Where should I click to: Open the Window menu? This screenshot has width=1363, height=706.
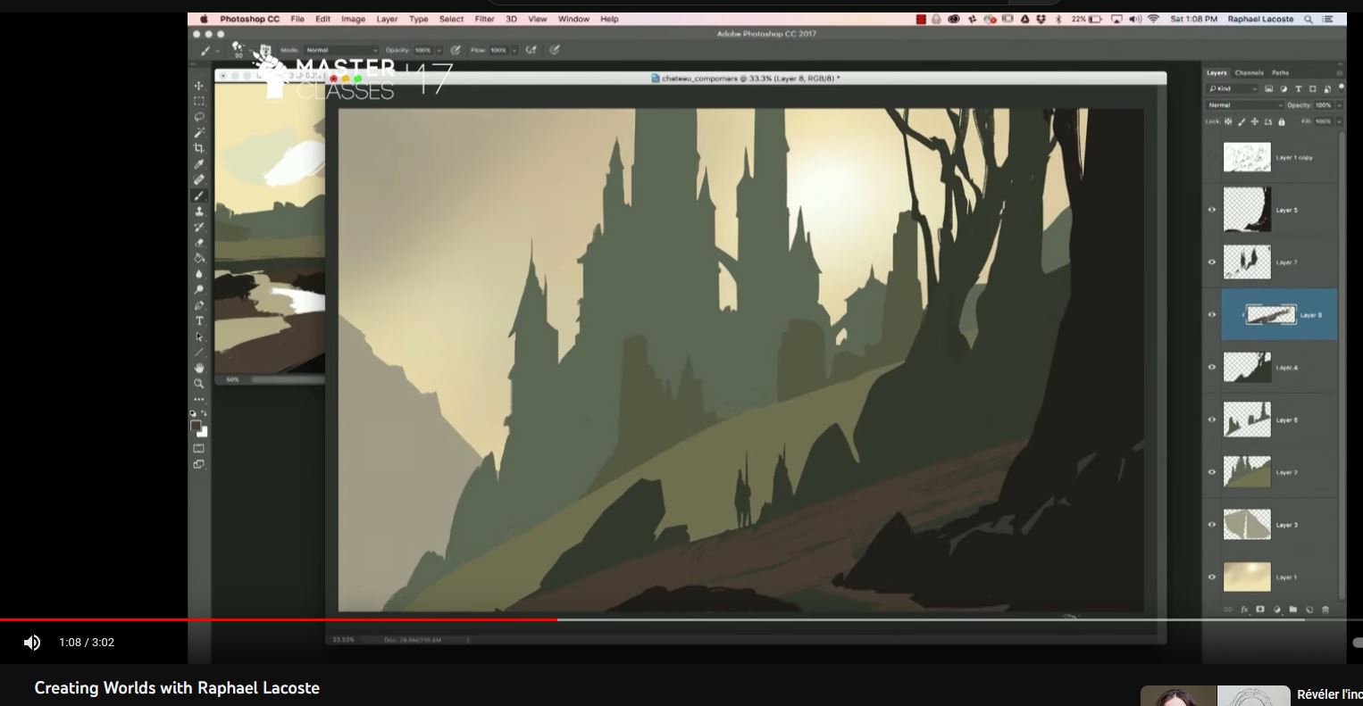tap(573, 19)
